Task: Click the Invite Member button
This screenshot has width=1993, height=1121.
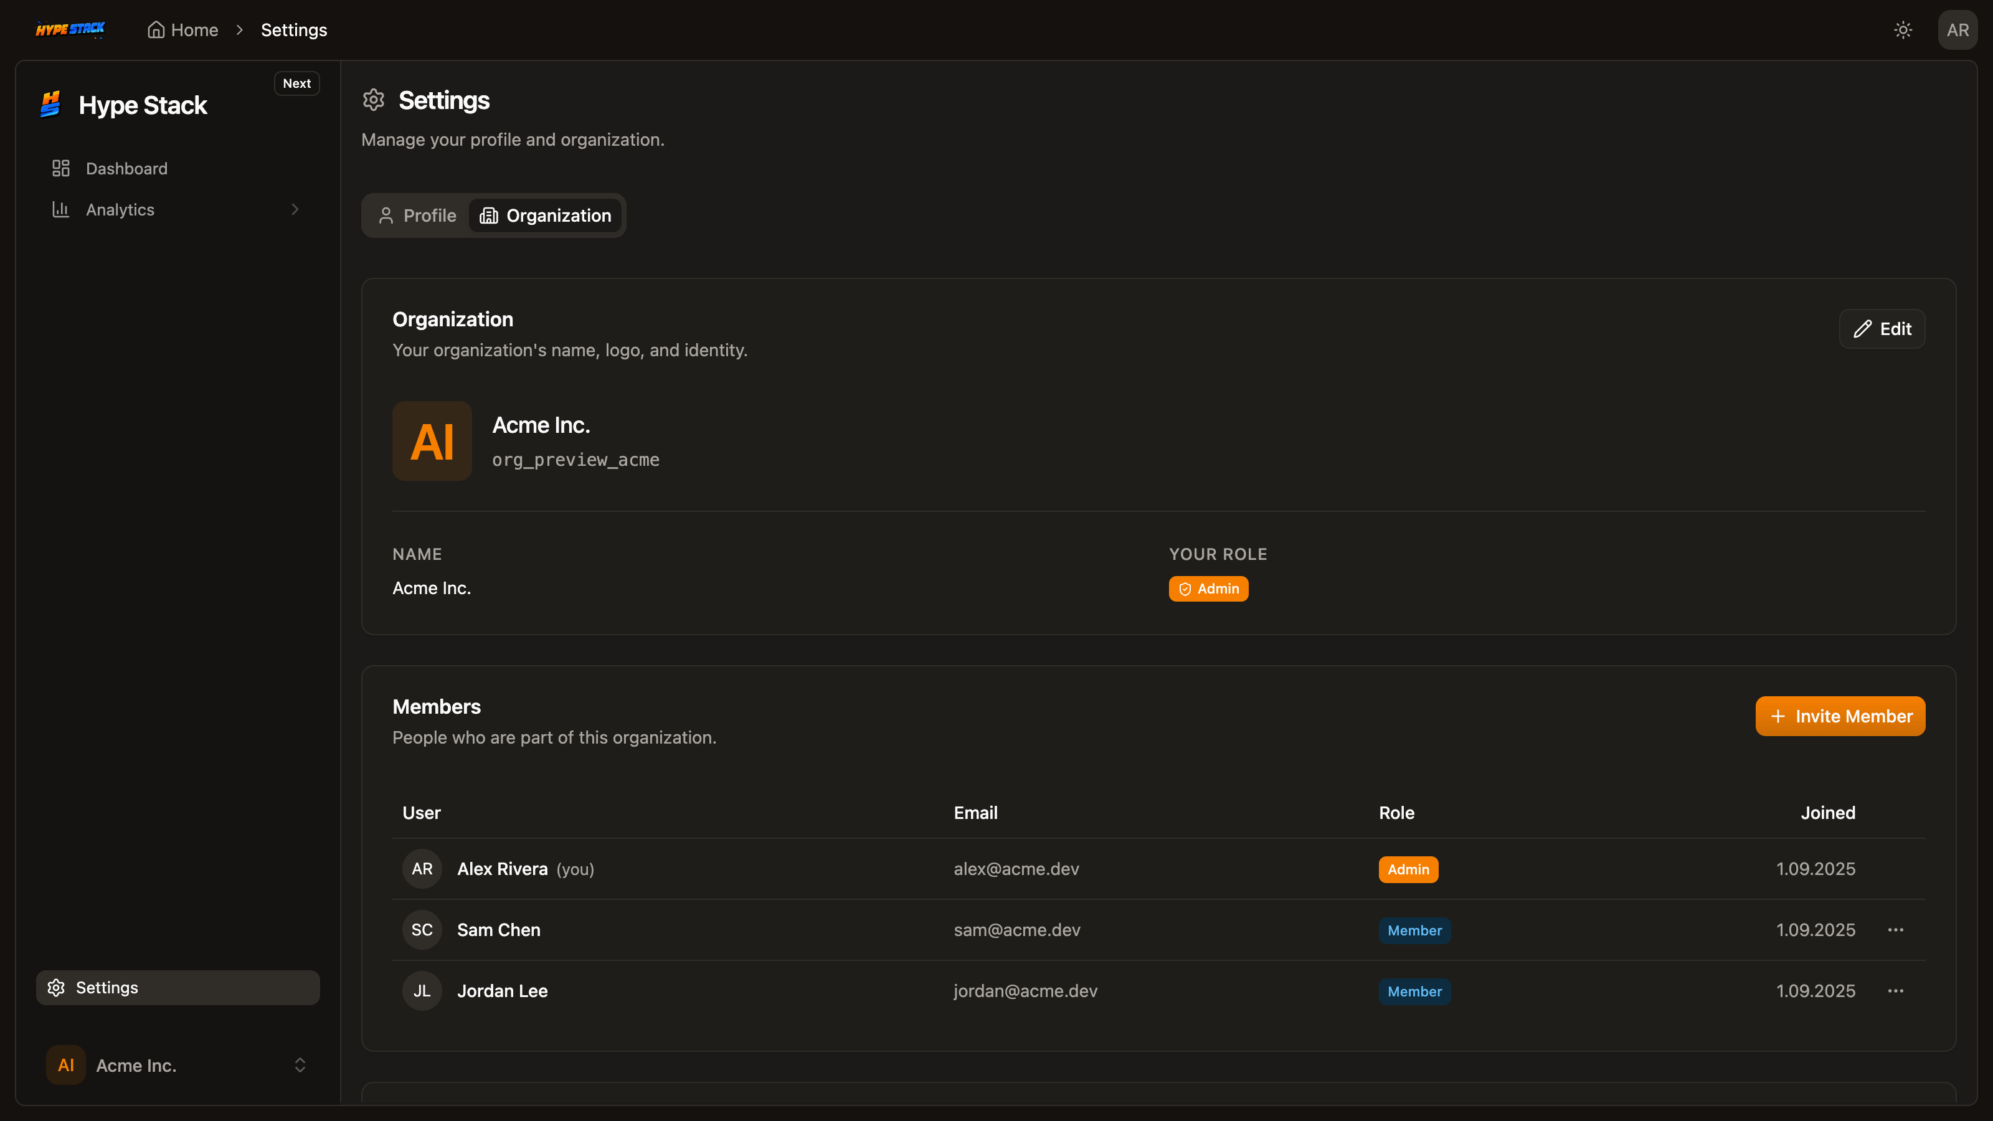Action: pos(1840,716)
